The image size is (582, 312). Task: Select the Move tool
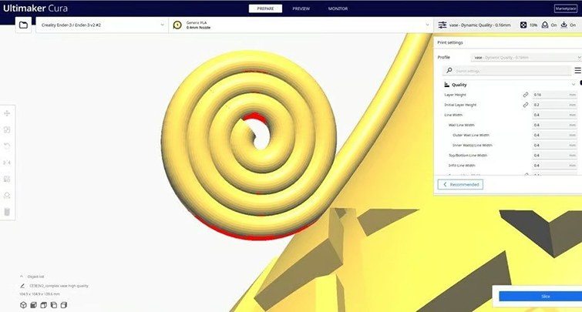click(7, 113)
